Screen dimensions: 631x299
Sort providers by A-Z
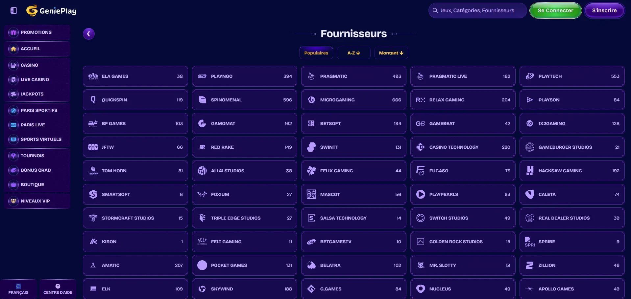point(354,53)
